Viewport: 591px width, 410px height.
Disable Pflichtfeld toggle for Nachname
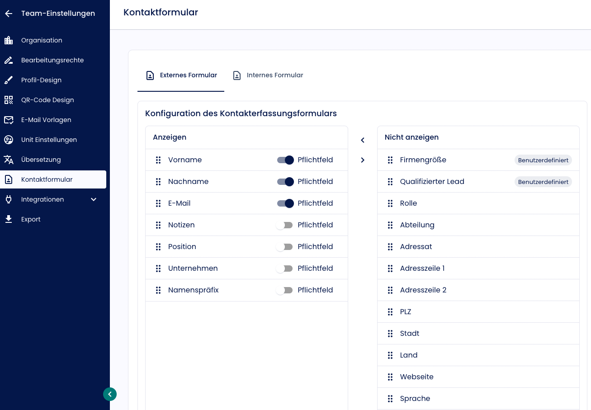pyautogui.click(x=285, y=182)
